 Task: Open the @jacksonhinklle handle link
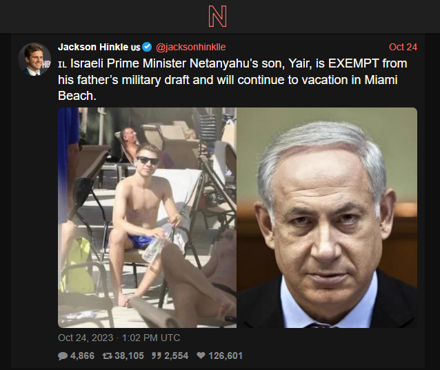coord(190,47)
